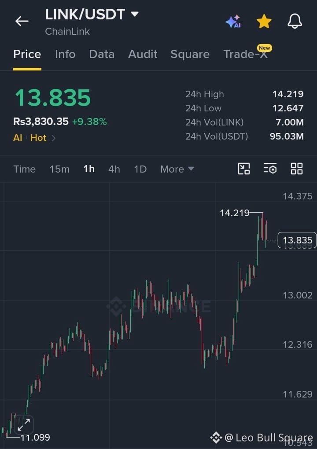
Task: Switch to the Square tab
Action: pos(190,54)
